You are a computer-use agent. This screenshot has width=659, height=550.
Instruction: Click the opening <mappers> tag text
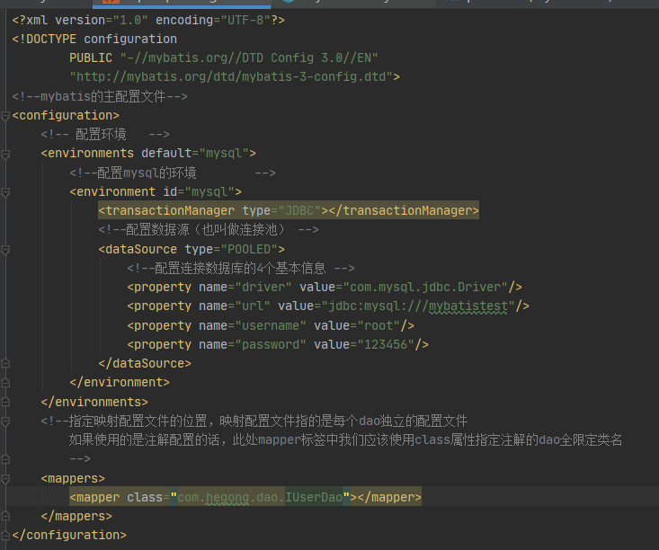click(x=73, y=479)
